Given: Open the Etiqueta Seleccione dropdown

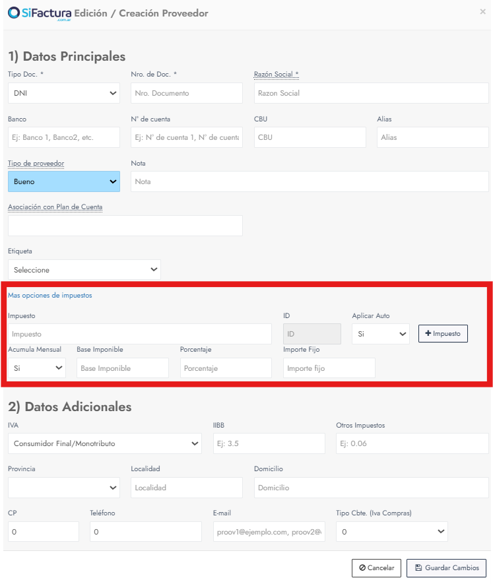Looking at the screenshot, I should click(84, 269).
